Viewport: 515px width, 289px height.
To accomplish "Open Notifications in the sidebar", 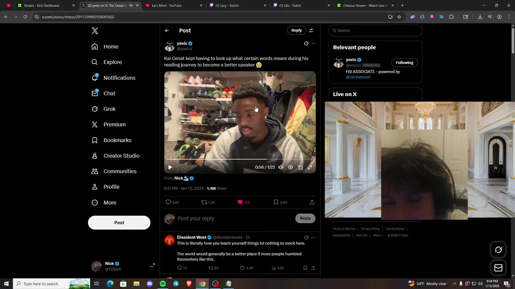I will click(x=113, y=78).
